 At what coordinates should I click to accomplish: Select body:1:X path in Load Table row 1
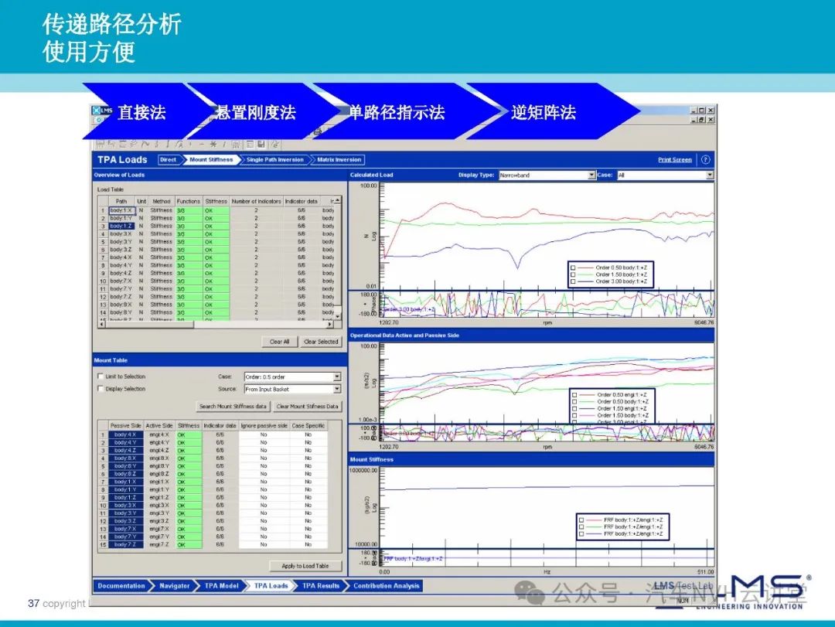(121, 210)
